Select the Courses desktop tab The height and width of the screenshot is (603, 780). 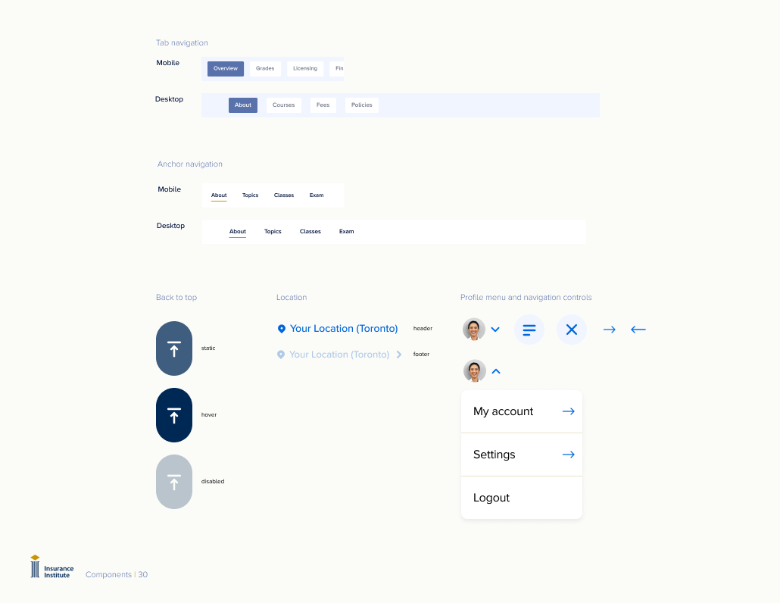[x=283, y=105]
